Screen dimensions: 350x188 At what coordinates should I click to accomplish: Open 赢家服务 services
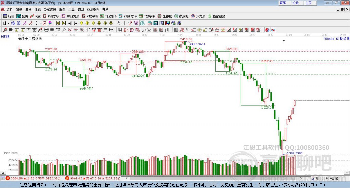pyautogui.click(x=216, y=16)
